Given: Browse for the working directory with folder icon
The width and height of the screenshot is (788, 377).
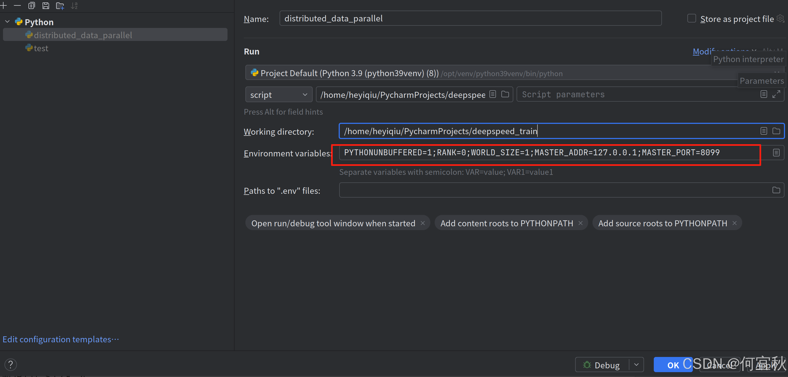Looking at the screenshot, I should [776, 131].
